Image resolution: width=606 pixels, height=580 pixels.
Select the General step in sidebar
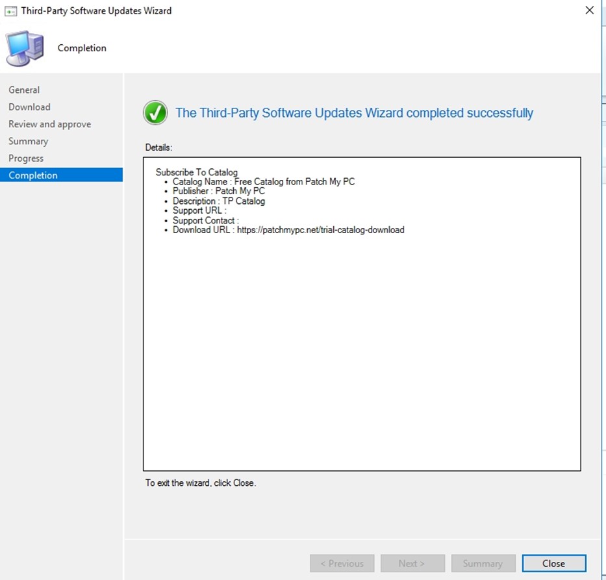pyautogui.click(x=24, y=90)
